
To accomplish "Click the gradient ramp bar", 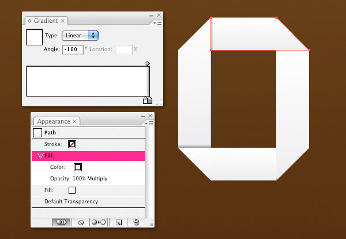I will click(x=88, y=81).
